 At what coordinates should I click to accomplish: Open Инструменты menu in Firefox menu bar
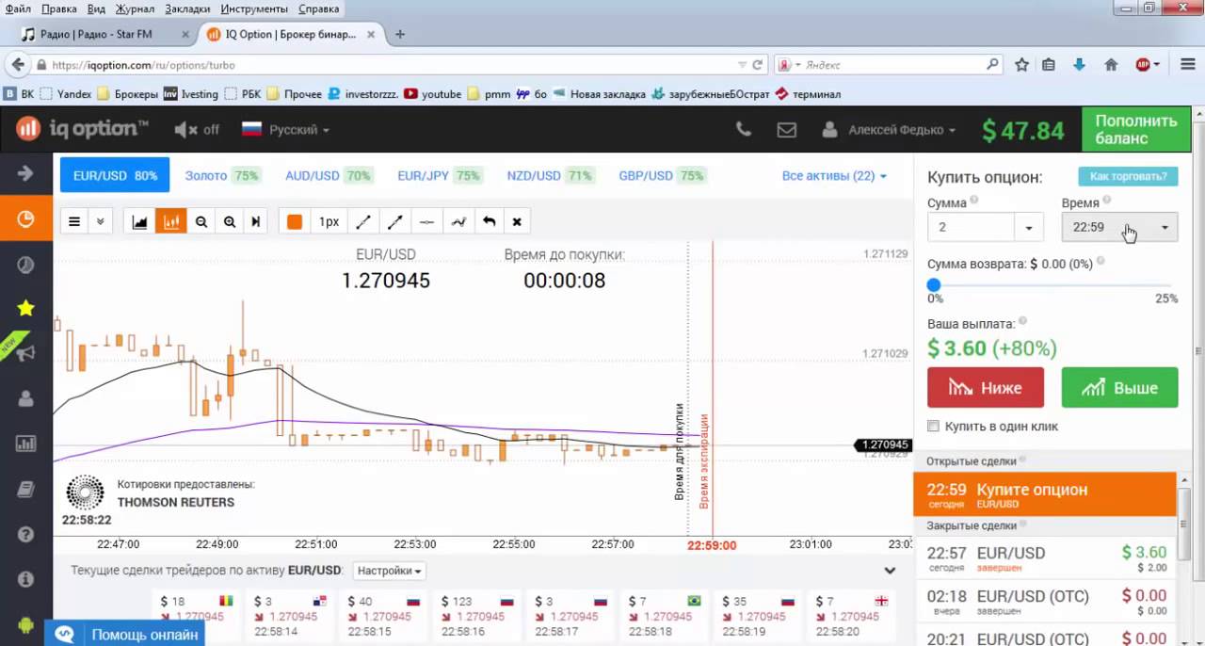tap(254, 8)
